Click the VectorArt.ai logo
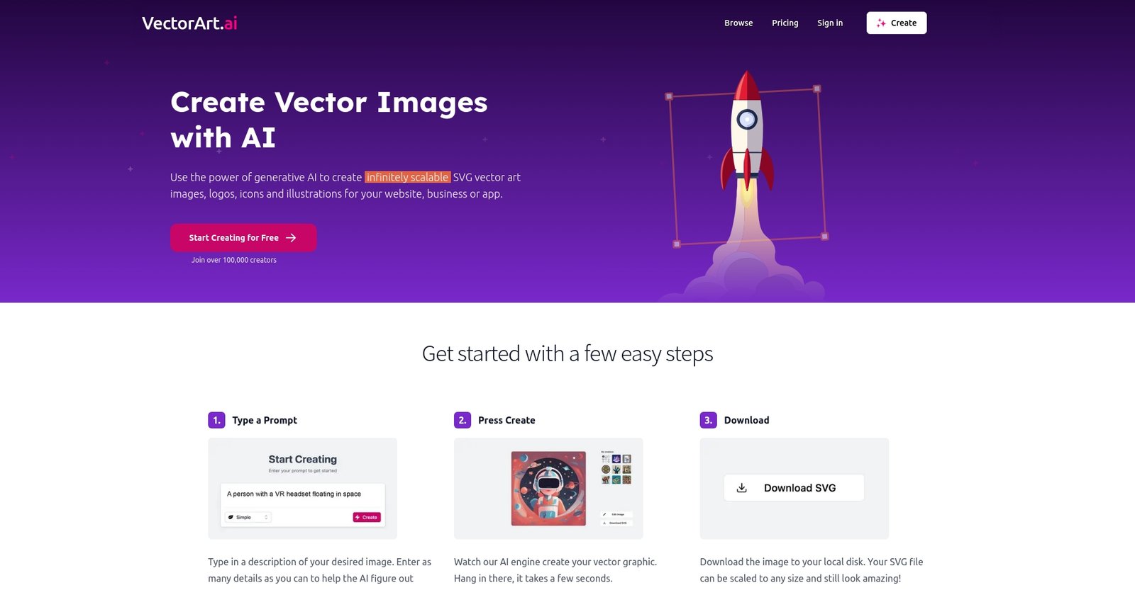This screenshot has width=1135, height=590. pyautogui.click(x=189, y=23)
